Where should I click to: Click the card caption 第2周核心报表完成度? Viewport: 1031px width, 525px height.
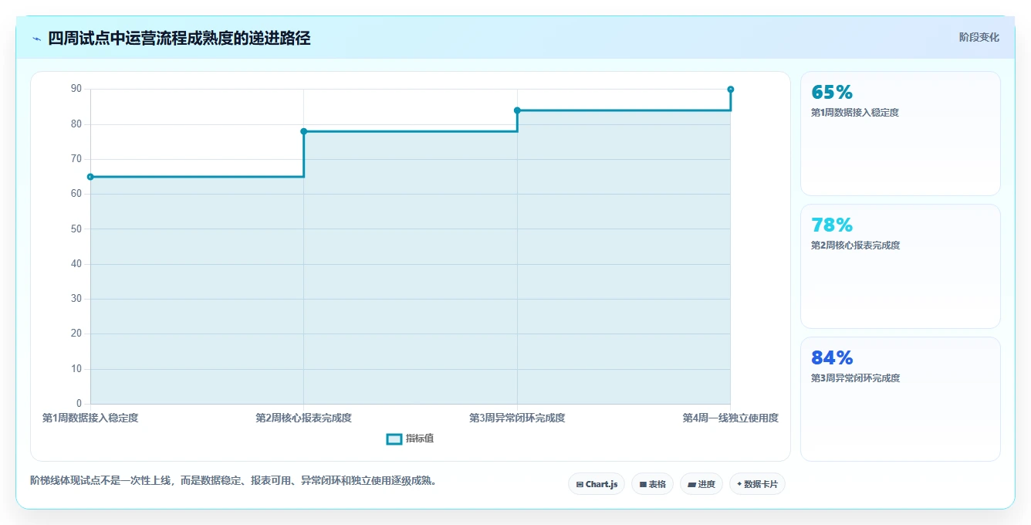[x=855, y=246]
